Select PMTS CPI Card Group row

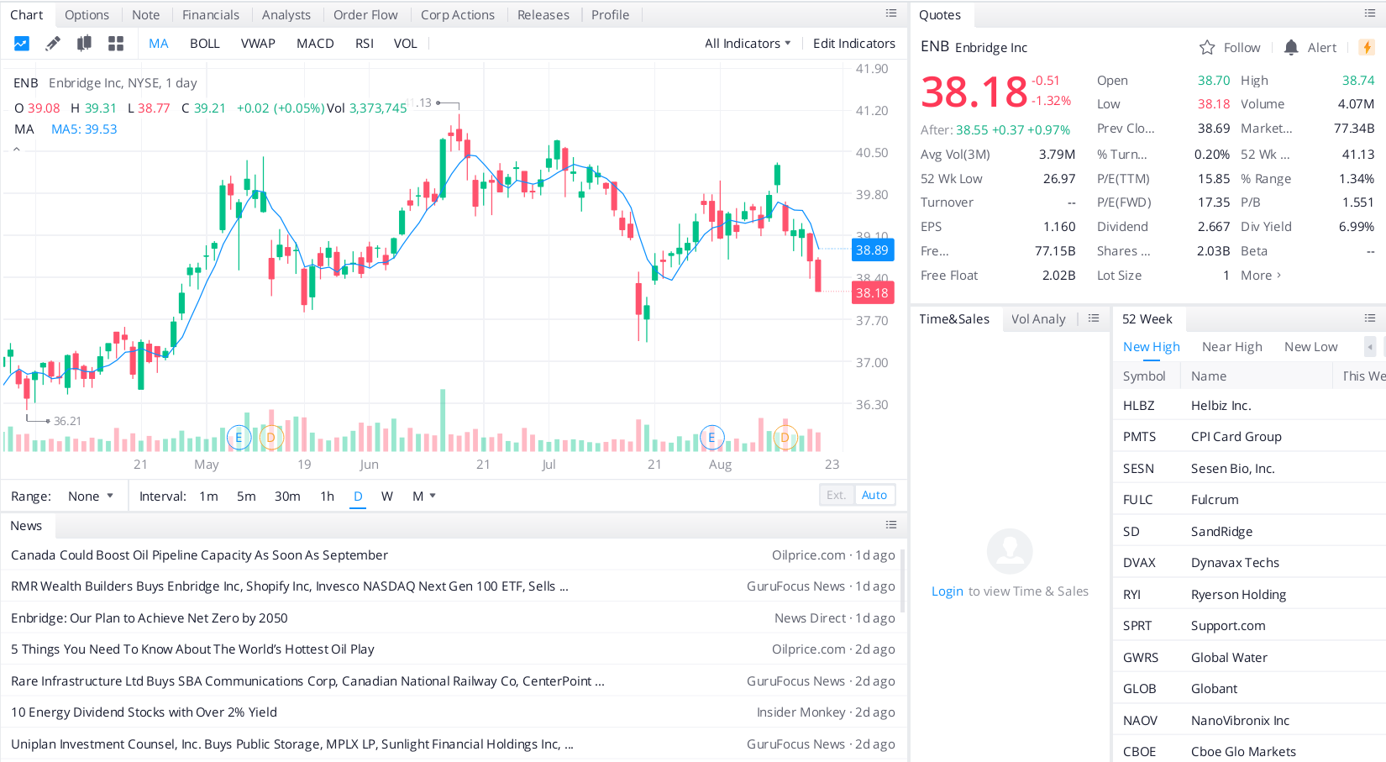(x=1249, y=437)
